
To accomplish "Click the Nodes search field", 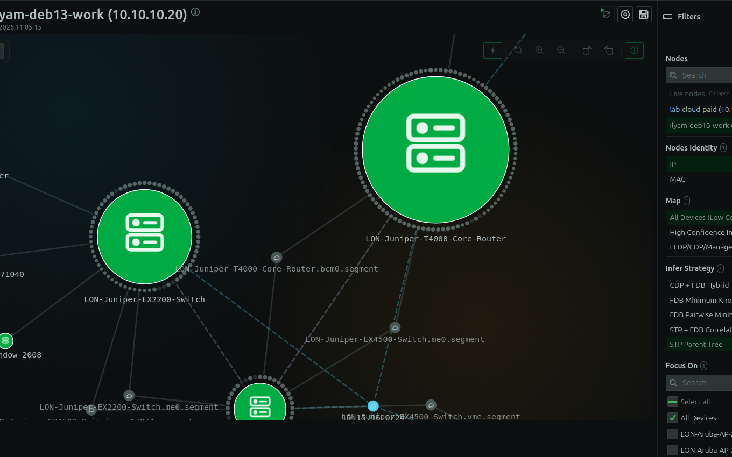I will [699, 75].
